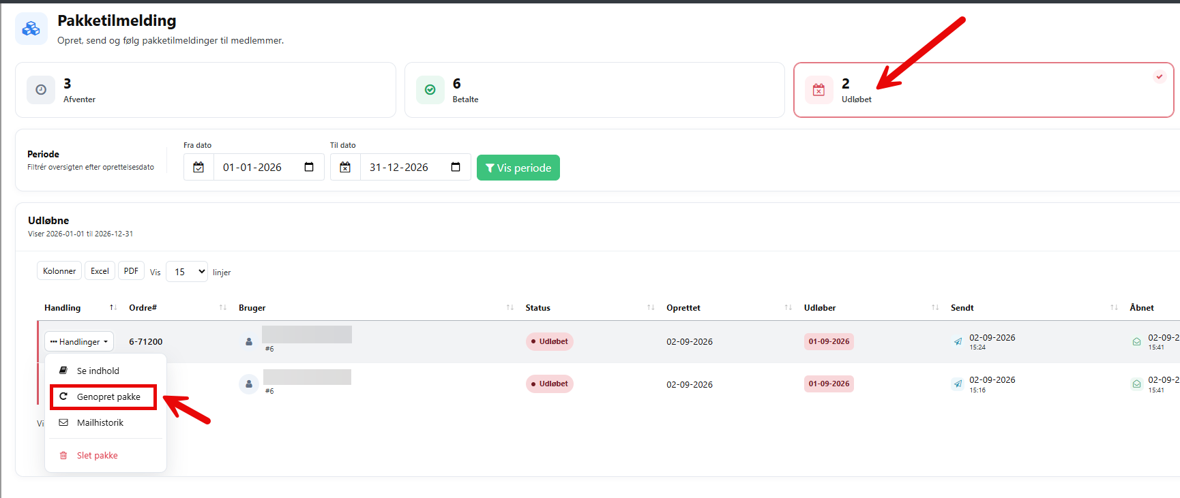
Task: Click the Pakketilmelding cubes icon
Action: point(31,29)
